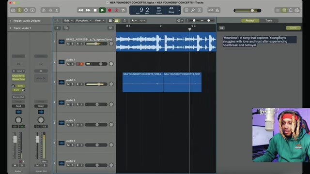This screenshot has height=174, width=310.
Task: Click the Audio FX slot on Stereo Out
Action: (41, 78)
